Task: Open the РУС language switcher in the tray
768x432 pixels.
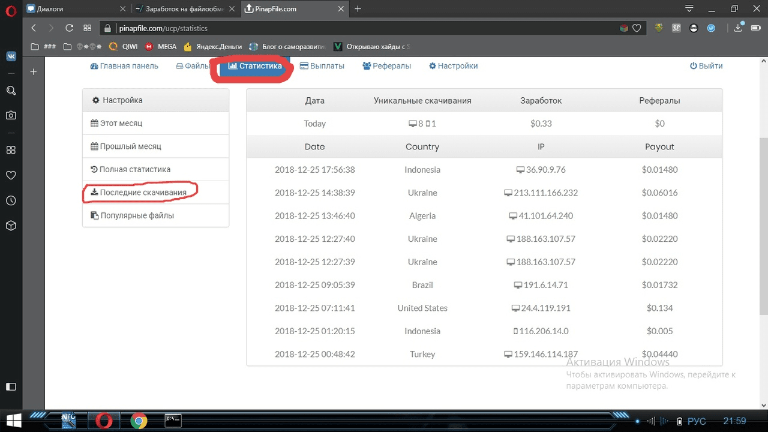Action: pos(697,421)
